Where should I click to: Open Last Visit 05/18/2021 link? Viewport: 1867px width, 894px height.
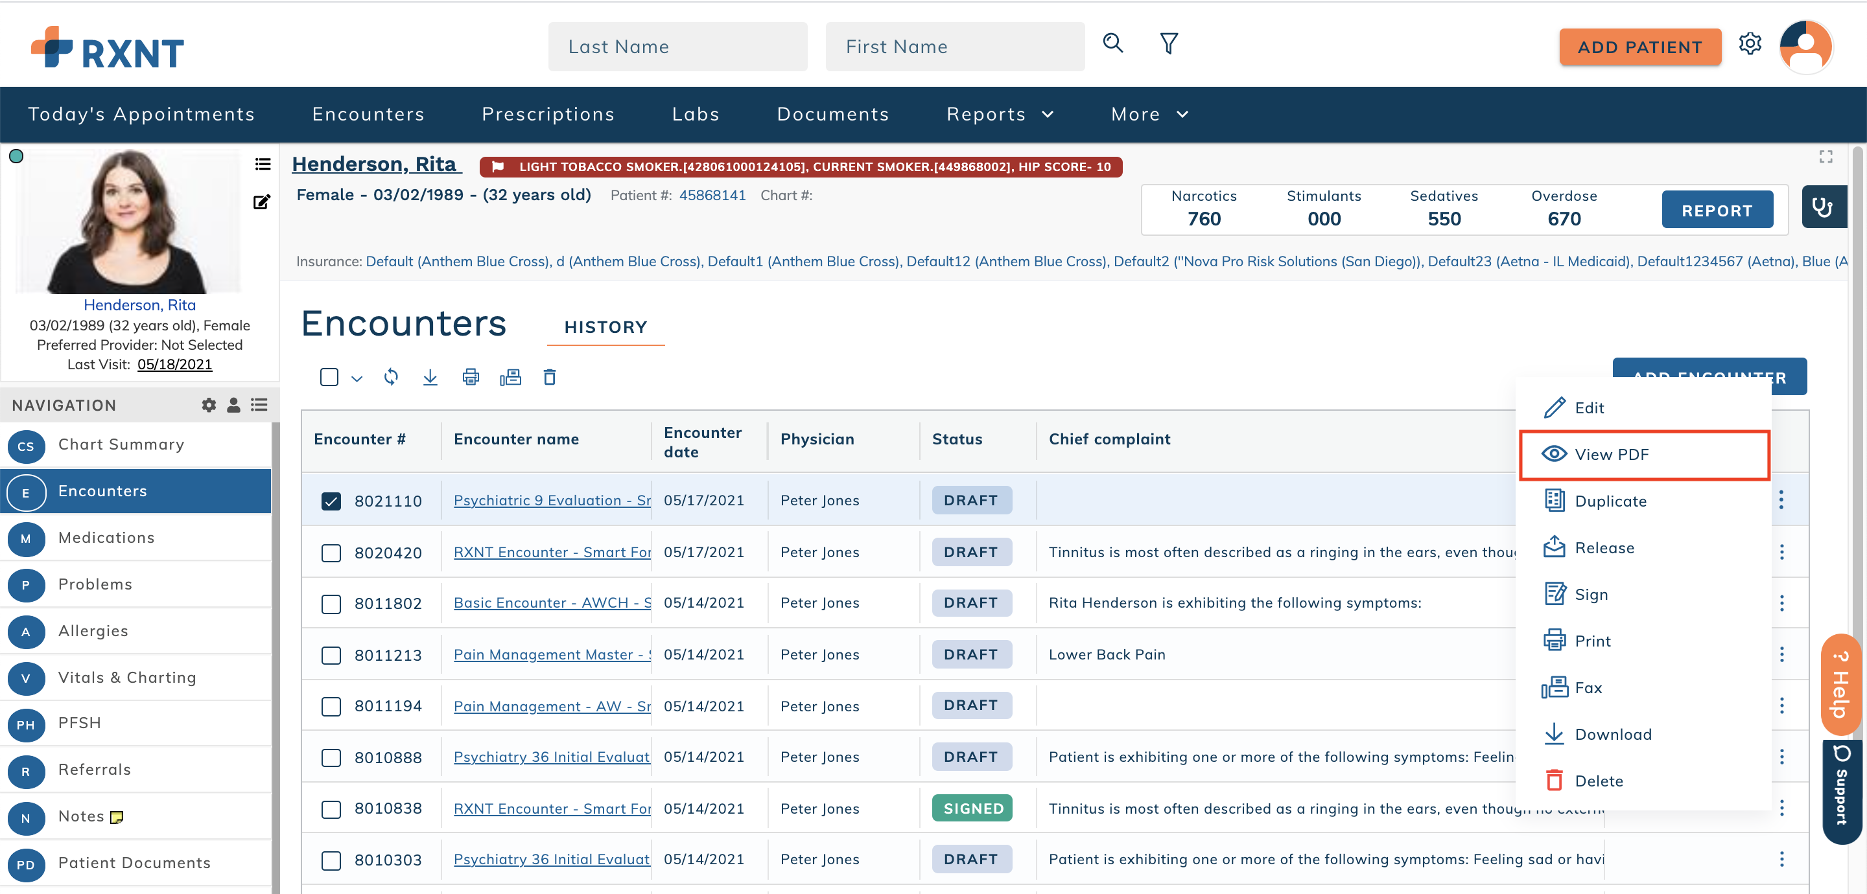(x=174, y=365)
